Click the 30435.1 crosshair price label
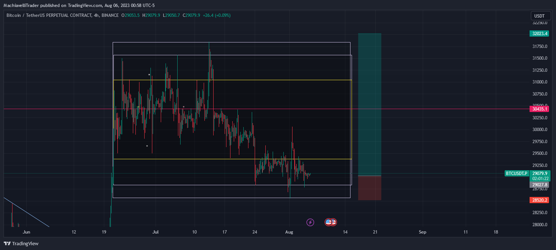 [539, 109]
